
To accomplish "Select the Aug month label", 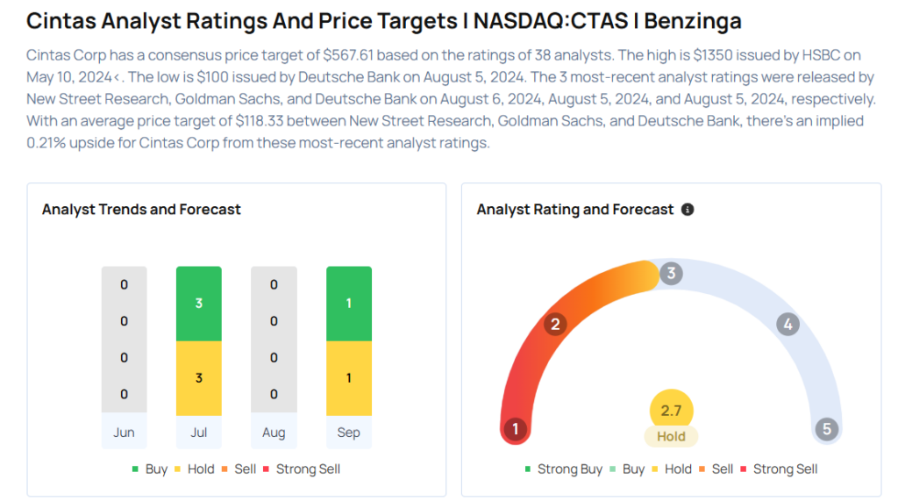I will point(274,433).
